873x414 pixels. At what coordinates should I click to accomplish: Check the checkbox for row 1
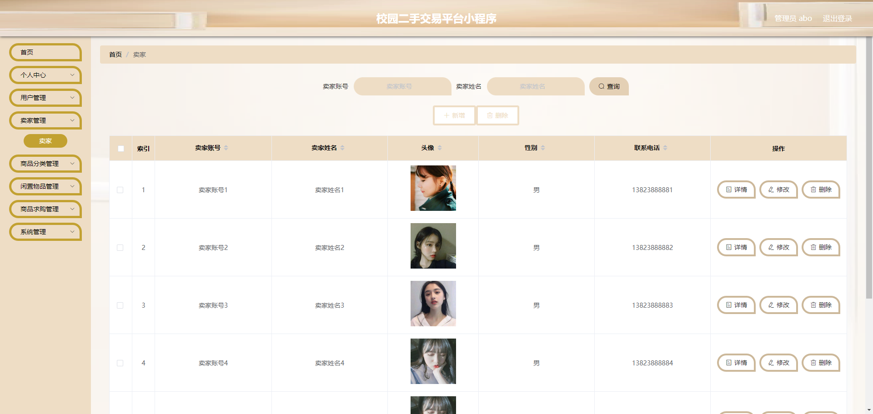(120, 190)
